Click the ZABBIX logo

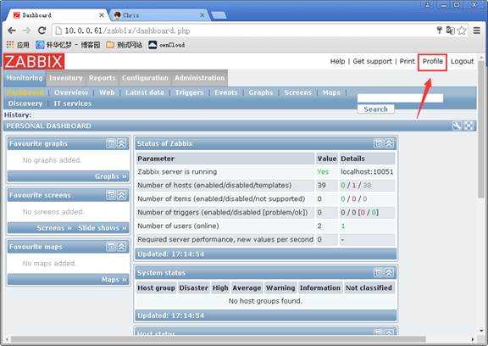pos(34,61)
